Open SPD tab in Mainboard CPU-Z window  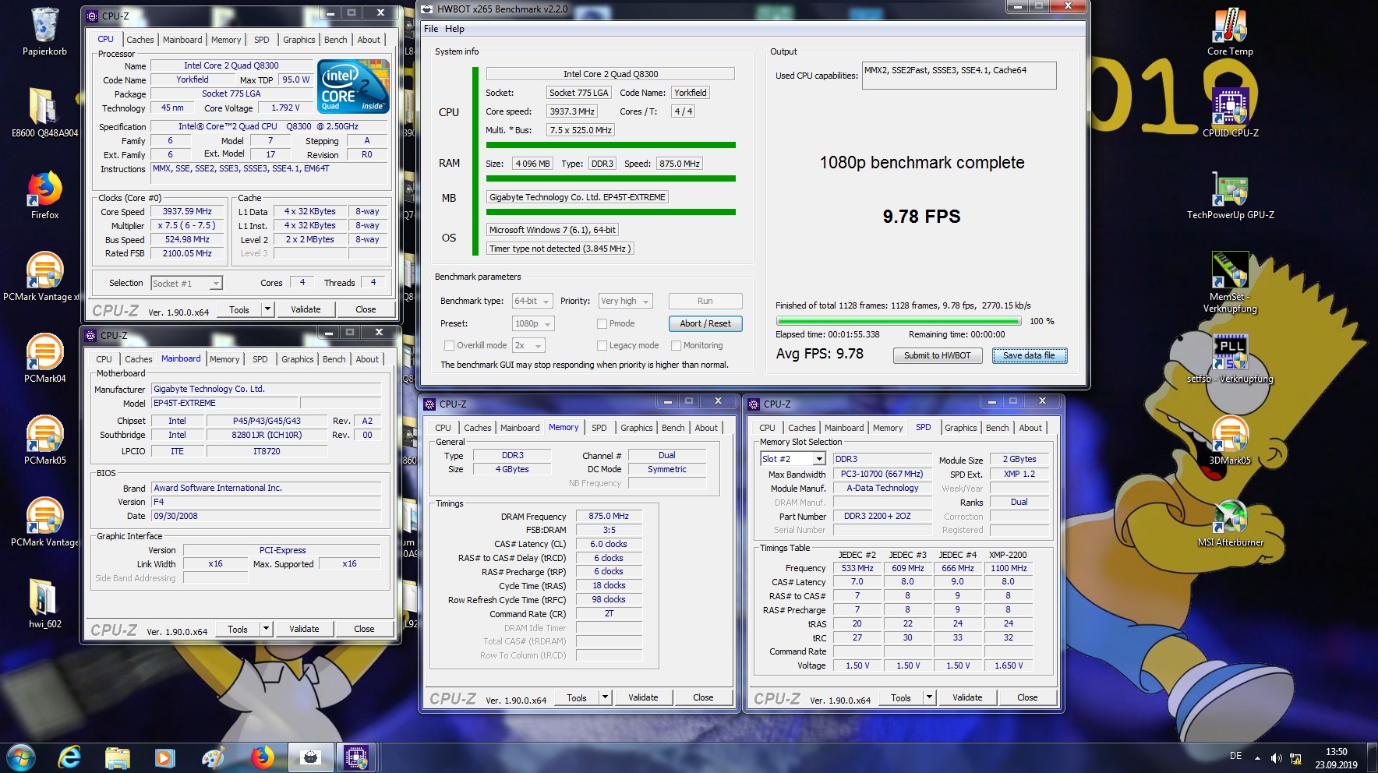pyautogui.click(x=260, y=359)
